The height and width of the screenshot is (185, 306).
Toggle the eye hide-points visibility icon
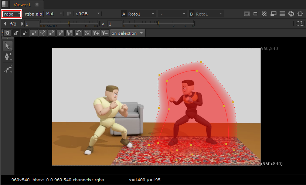[x=78, y=33]
